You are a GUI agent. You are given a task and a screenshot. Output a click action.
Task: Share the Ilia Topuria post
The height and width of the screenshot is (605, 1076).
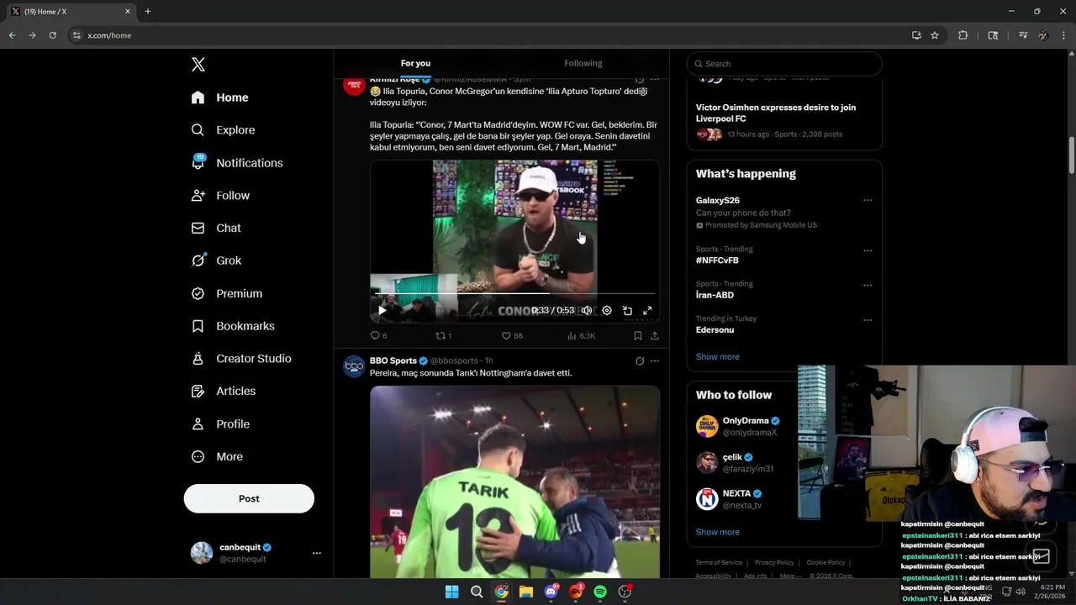[x=655, y=335]
